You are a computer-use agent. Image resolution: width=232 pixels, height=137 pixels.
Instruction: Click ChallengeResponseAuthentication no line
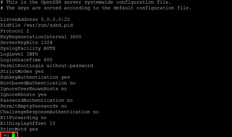click(x=50, y=112)
